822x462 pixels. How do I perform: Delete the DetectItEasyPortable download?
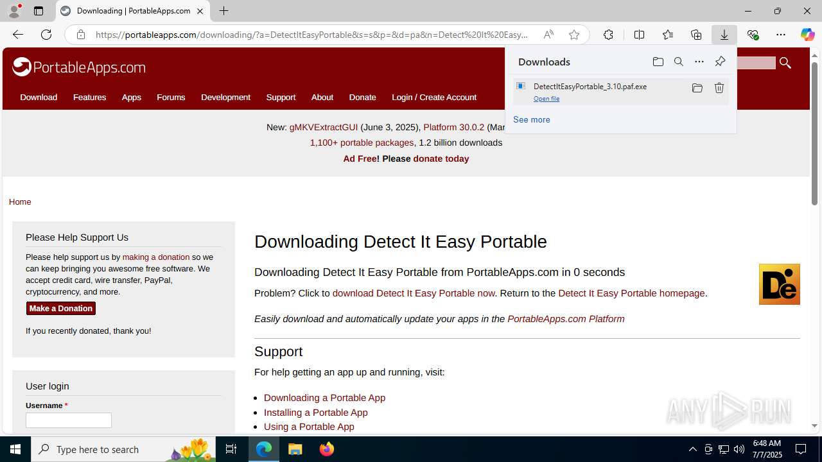(x=719, y=88)
